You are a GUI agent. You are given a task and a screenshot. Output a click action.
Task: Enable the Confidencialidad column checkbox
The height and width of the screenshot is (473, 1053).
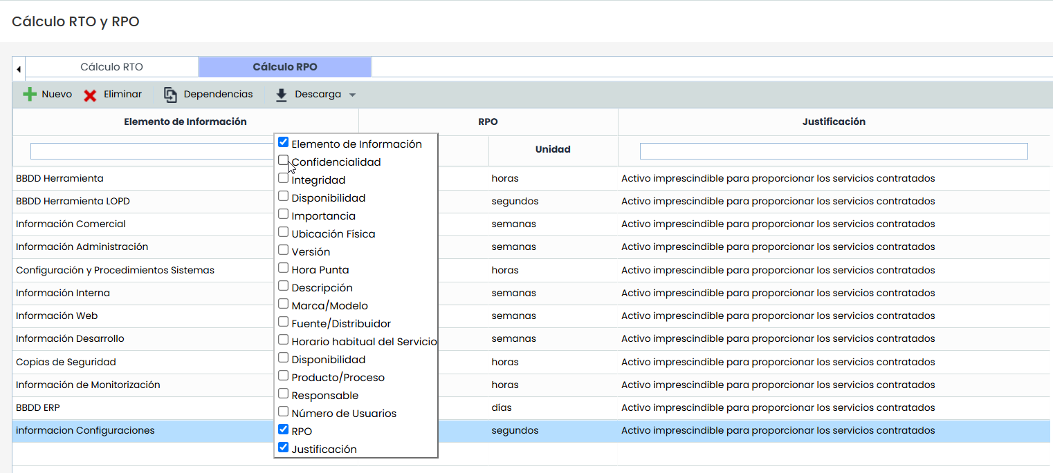[x=283, y=161]
